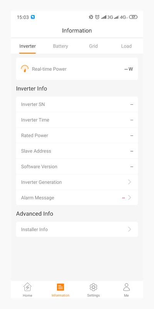The width and height of the screenshot is (154, 309).
Task: Open Installer Info chevron arrow
Action: click(x=129, y=229)
